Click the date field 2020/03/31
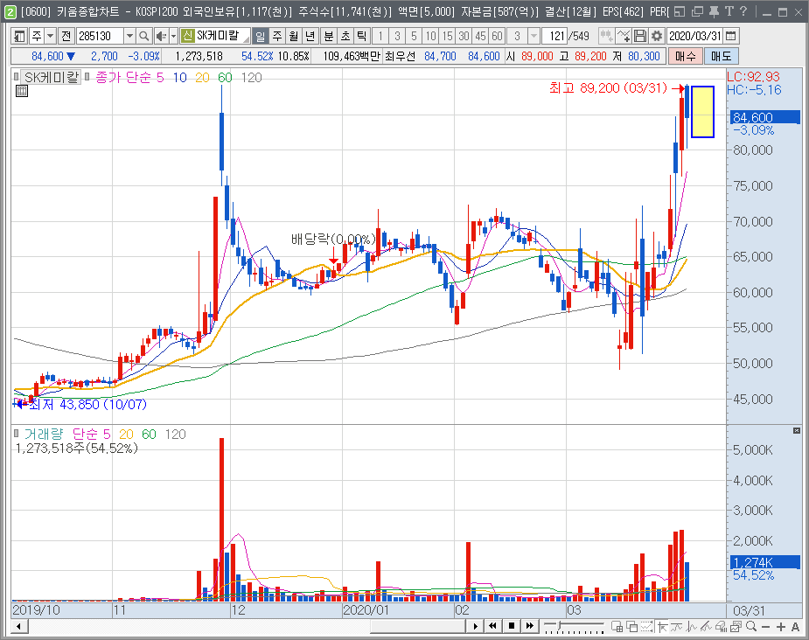809x640 pixels. pyautogui.click(x=694, y=36)
